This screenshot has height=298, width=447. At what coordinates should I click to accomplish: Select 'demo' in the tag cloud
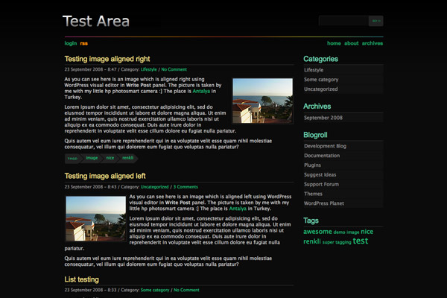339,232
